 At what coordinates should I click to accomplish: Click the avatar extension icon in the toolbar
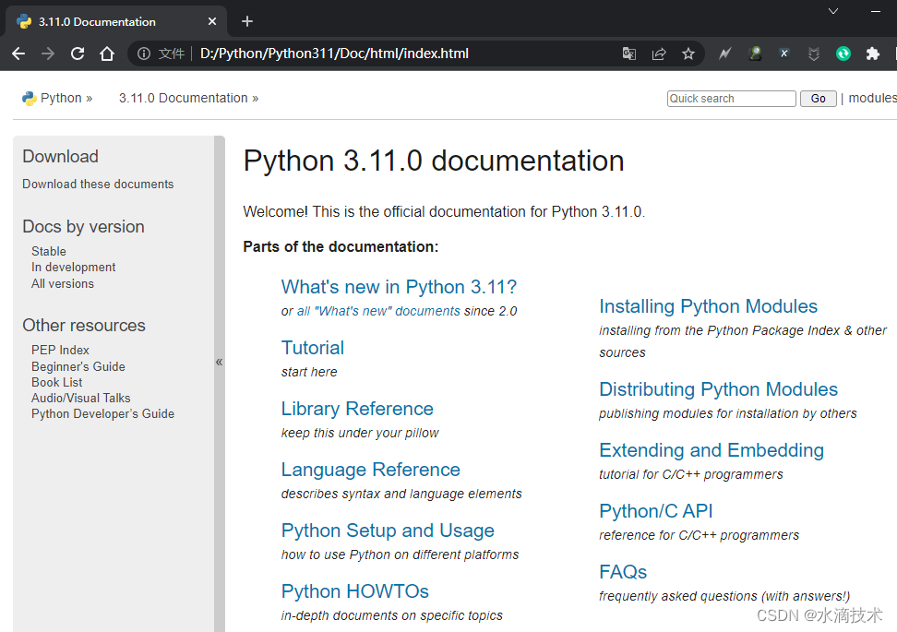[x=755, y=54]
